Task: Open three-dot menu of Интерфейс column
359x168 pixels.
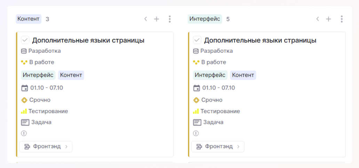Action: click(342, 19)
